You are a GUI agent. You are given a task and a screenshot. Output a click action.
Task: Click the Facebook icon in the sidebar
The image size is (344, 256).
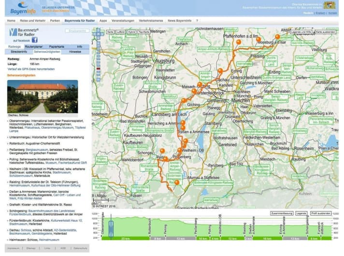click(35, 40)
